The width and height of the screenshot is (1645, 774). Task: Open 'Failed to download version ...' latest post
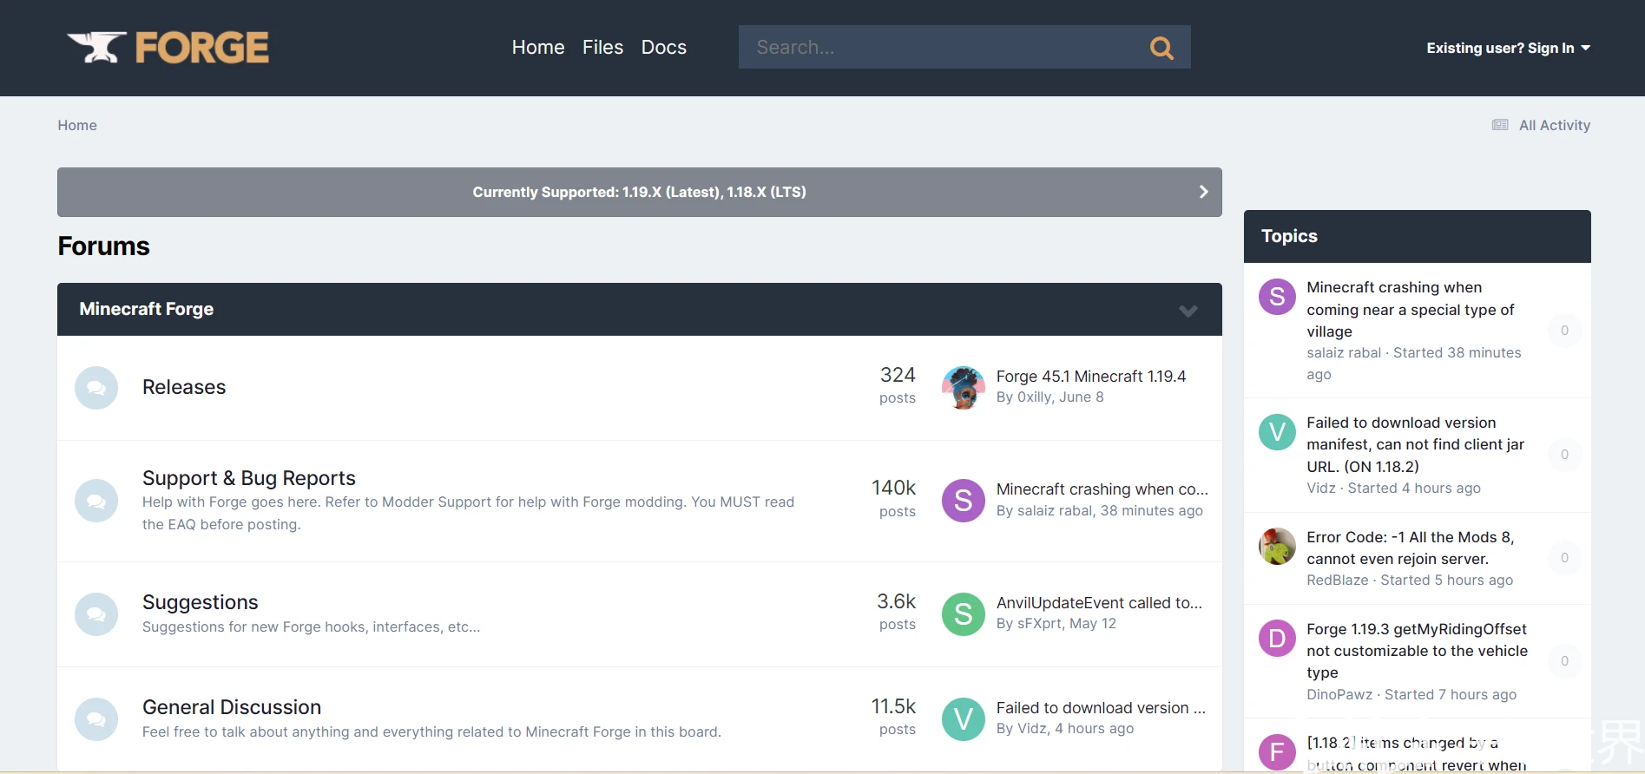click(1101, 708)
